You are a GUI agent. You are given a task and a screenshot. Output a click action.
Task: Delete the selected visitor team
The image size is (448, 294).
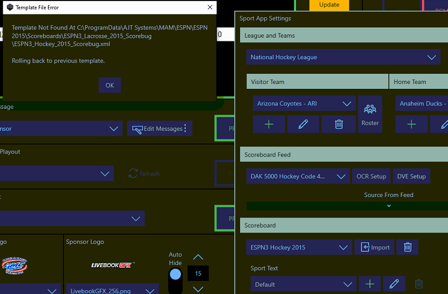[339, 124]
